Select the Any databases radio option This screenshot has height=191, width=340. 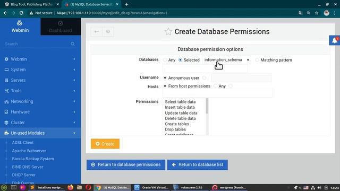pos(165,60)
